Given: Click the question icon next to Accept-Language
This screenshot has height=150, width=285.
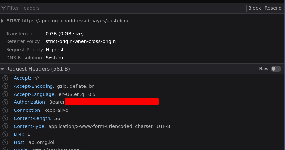Looking at the screenshot, I should click(x=5, y=94).
